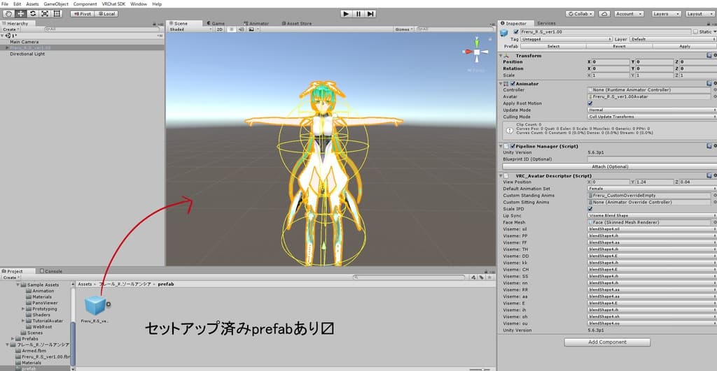The width and height of the screenshot is (717, 371).
Task: Open the Culling Mode dropdown
Action: 651,117
